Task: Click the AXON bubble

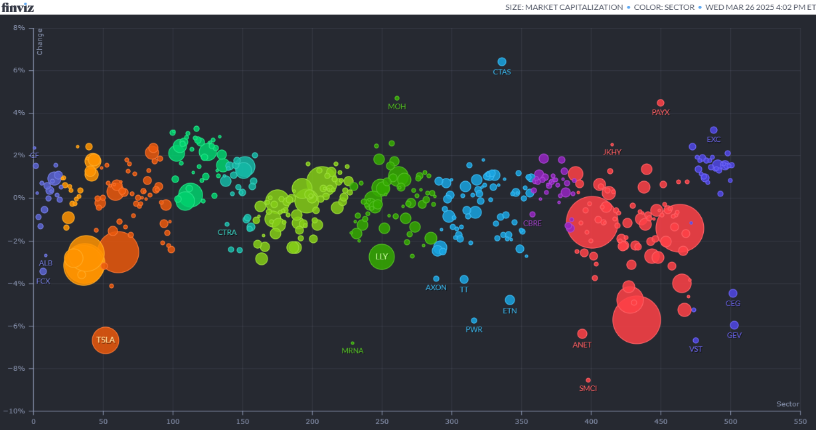Action: (436, 279)
